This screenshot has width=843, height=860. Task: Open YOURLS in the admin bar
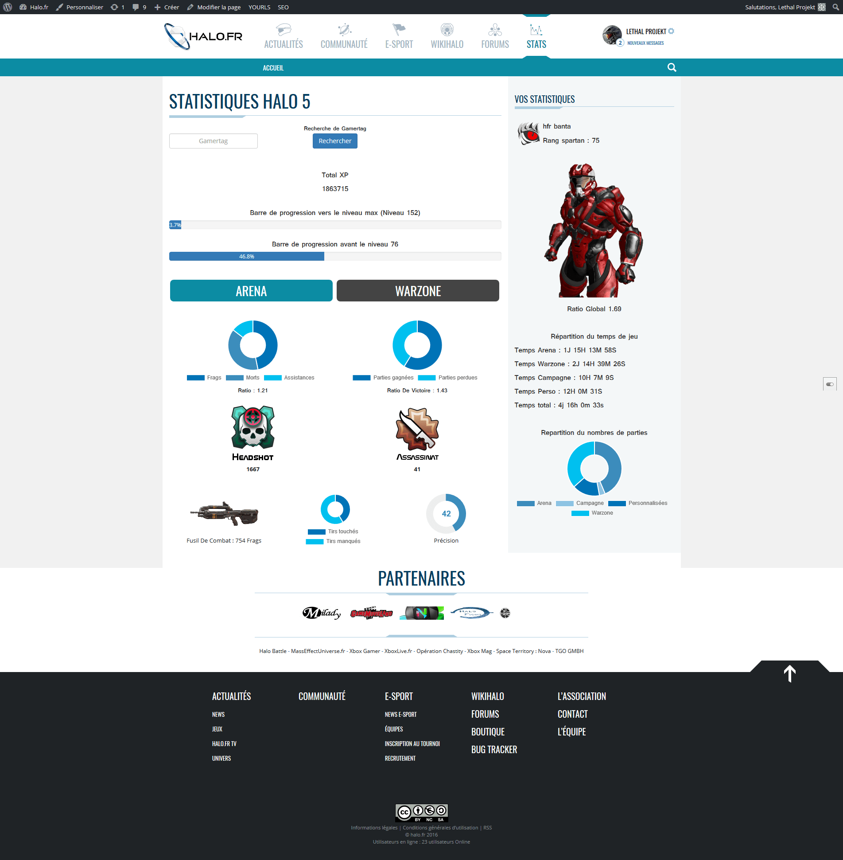[259, 7]
